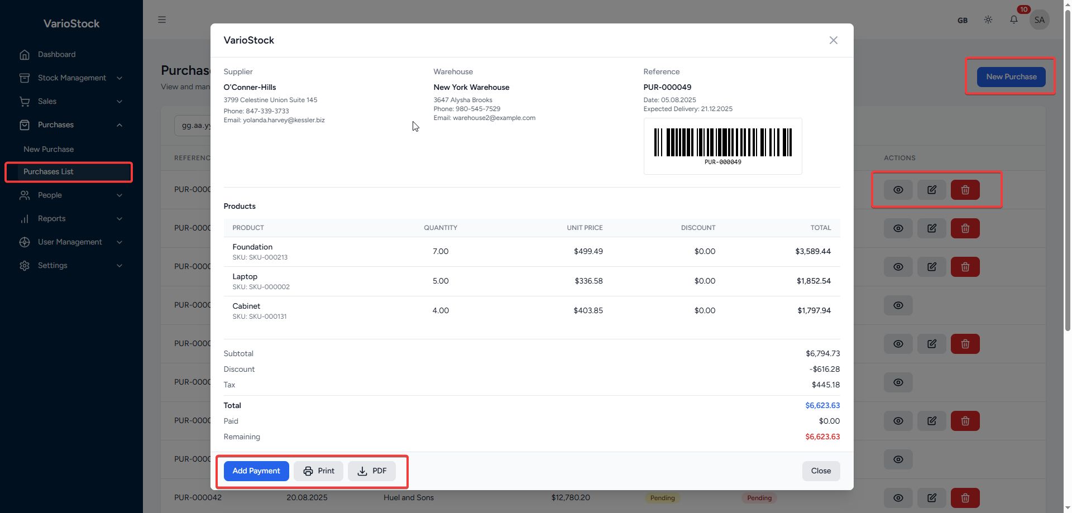This screenshot has height=513, width=1072.
Task: Close the dialog with the X icon
Action: click(x=833, y=40)
